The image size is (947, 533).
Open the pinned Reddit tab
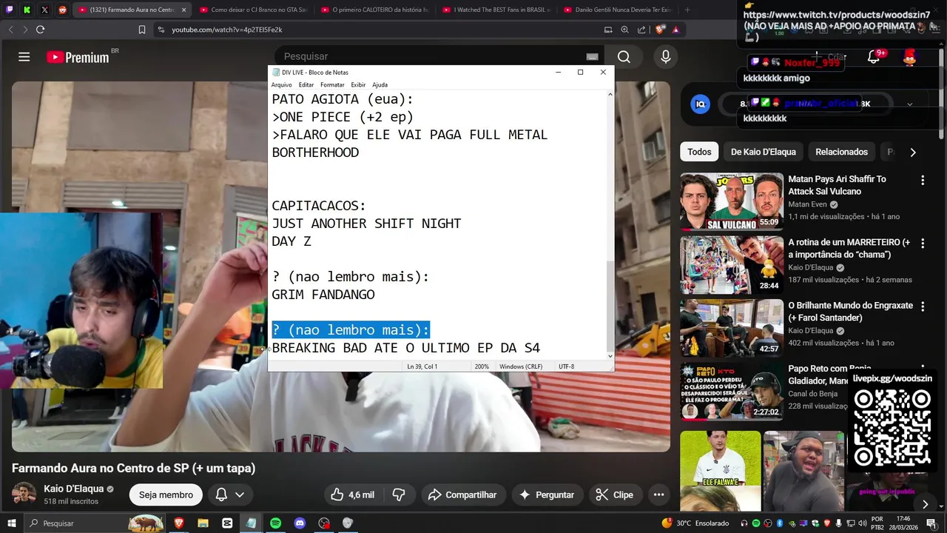click(x=63, y=10)
